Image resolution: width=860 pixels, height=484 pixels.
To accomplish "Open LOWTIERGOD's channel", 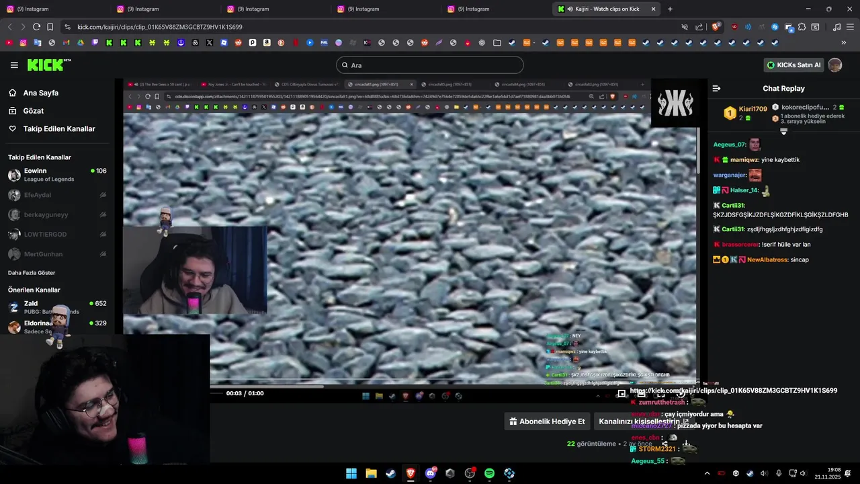I will [57, 234].
